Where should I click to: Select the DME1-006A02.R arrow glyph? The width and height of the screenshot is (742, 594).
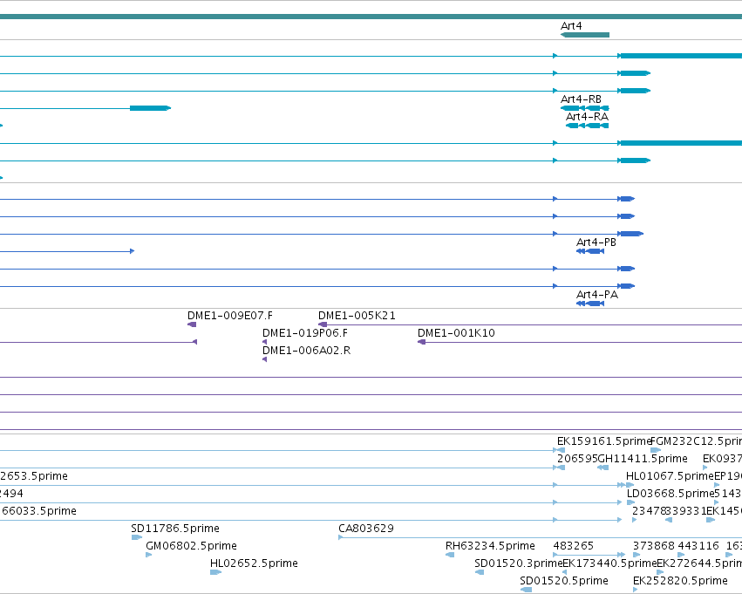tap(264, 359)
